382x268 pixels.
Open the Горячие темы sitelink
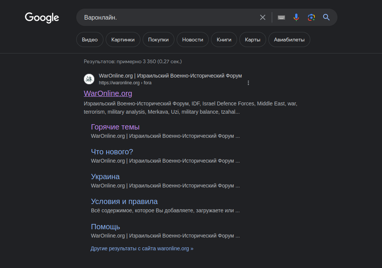(x=115, y=127)
